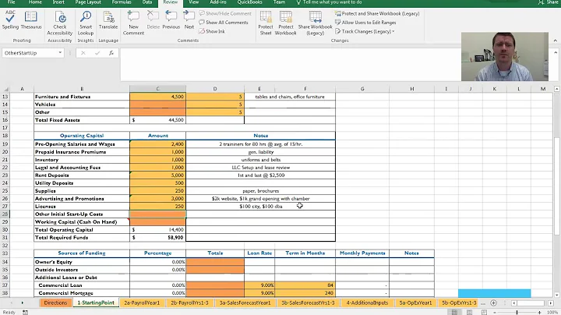Image resolution: width=561 pixels, height=315 pixels.
Task: Switch to the Formulas tab
Action: point(122,2)
